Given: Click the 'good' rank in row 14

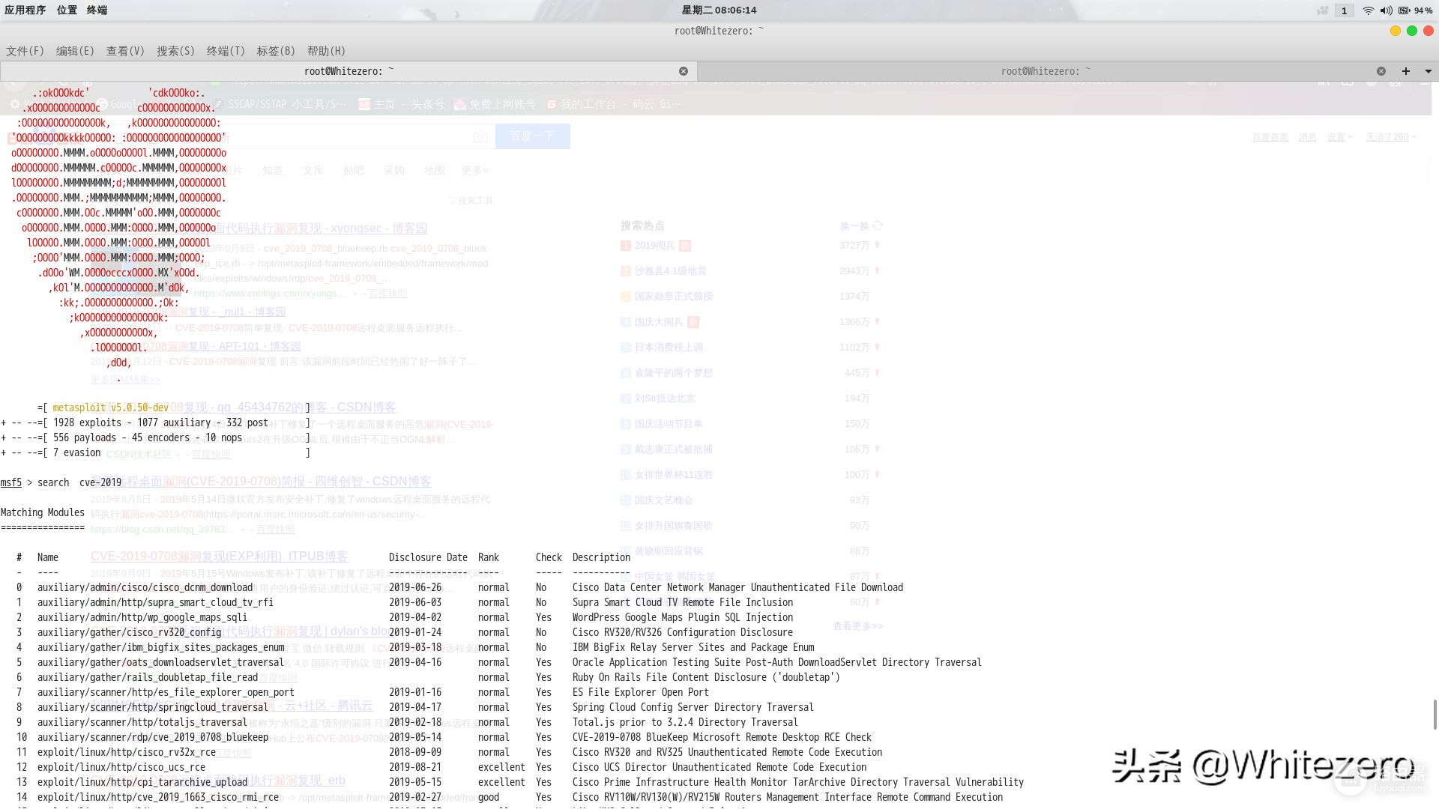Looking at the screenshot, I should pyautogui.click(x=489, y=797).
